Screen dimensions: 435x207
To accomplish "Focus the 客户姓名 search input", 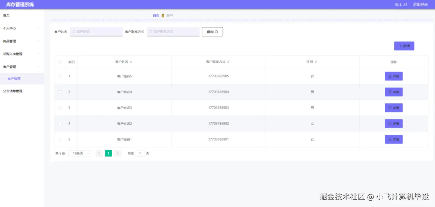I will click(x=96, y=32).
